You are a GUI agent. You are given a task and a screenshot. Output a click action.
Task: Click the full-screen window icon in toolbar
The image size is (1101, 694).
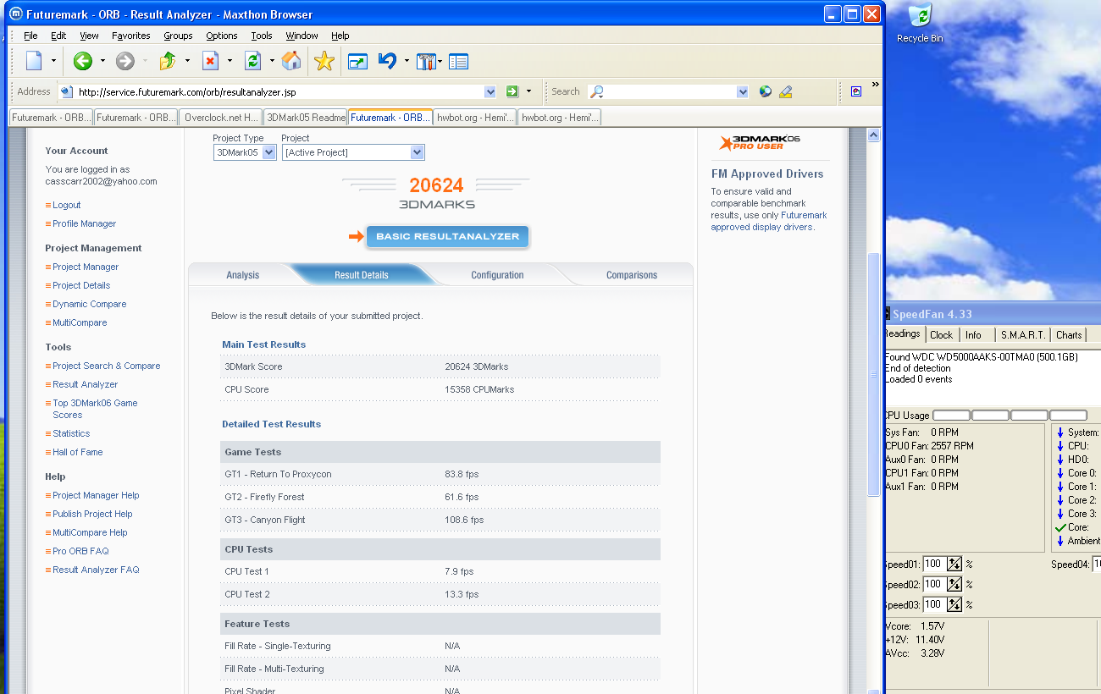[x=357, y=61]
